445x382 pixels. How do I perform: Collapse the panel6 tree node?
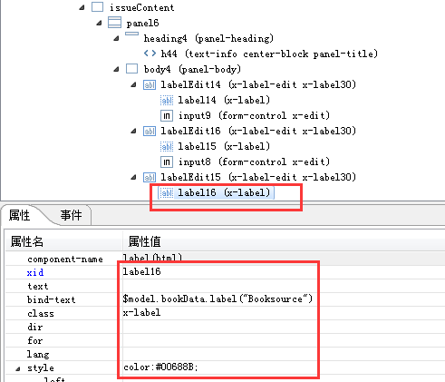click(x=99, y=23)
